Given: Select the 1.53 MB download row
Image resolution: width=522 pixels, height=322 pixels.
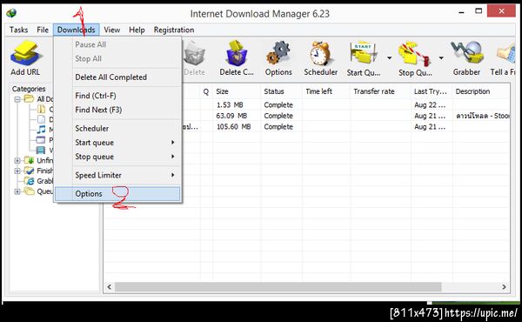Looking at the screenshot, I should tap(345, 105).
